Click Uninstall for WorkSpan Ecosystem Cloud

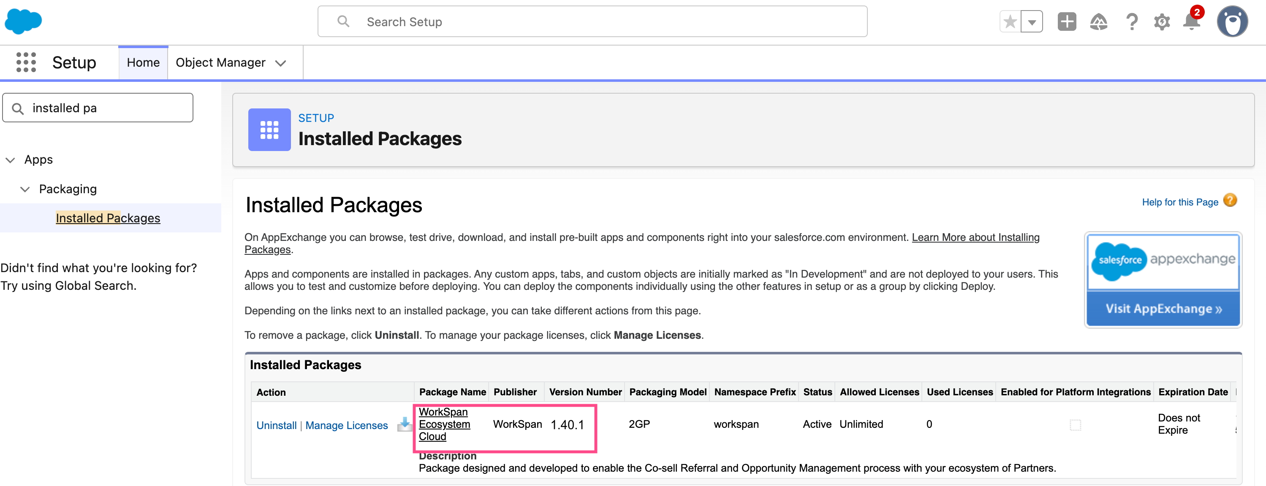click(277, 425)
